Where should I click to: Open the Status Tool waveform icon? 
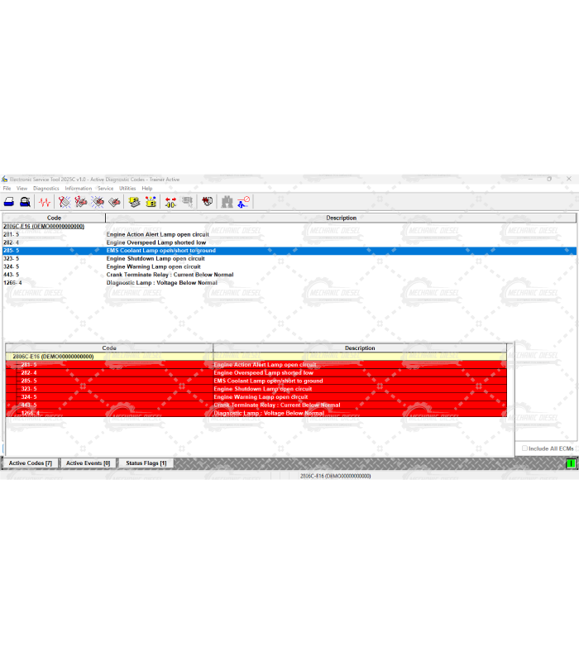click(45, 202)
